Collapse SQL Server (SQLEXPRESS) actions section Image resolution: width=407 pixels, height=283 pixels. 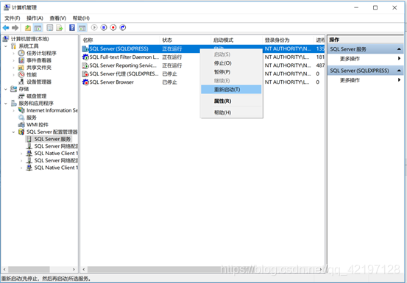399,71
